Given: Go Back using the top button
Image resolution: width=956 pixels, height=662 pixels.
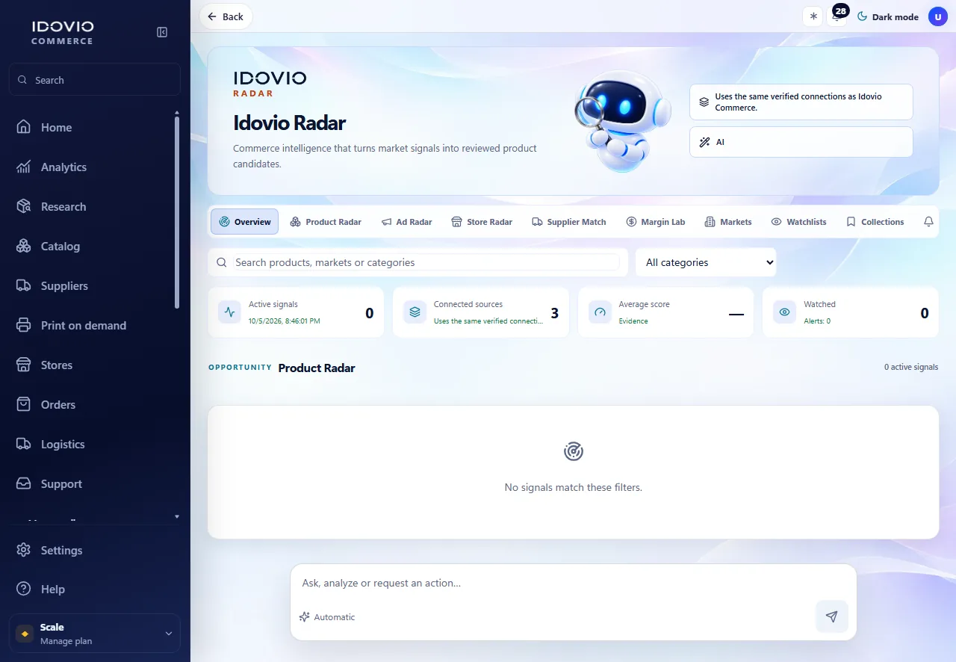Looking at the screenshot, I should 226,16.
